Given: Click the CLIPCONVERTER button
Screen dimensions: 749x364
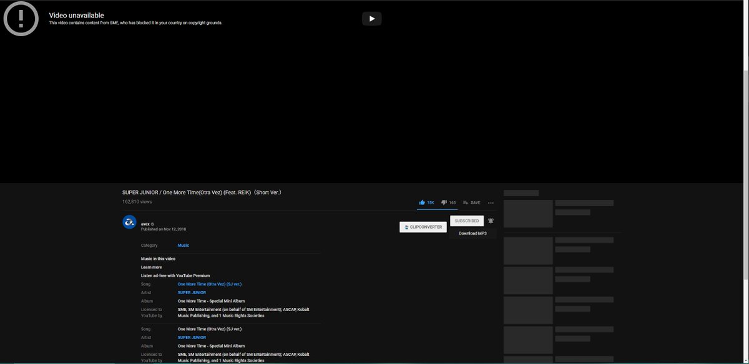Looking at the screenshot, I should pos(423,227).
